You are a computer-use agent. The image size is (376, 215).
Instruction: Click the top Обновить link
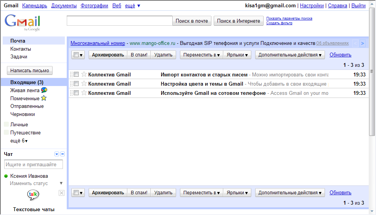(340, 55)
